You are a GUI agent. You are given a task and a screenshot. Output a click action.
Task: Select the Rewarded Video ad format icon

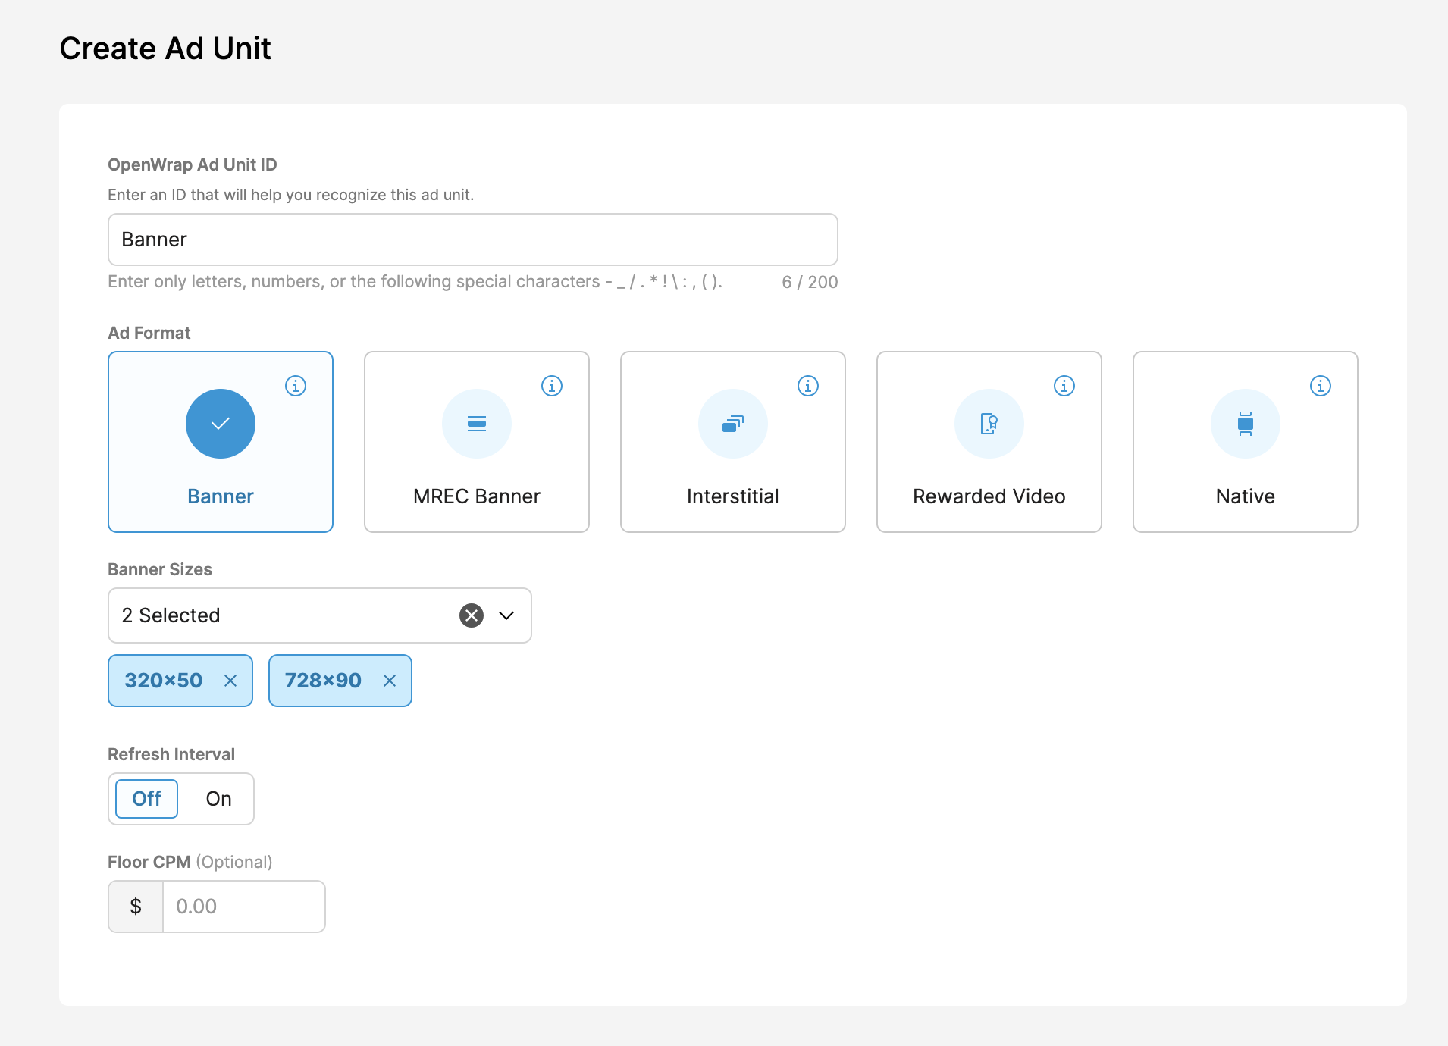989,424
